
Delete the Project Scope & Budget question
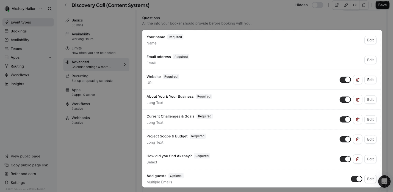pyautogui.click(x=358, y=139)
